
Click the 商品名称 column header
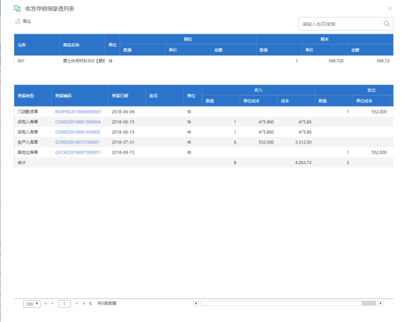click(x=82, y=45)
